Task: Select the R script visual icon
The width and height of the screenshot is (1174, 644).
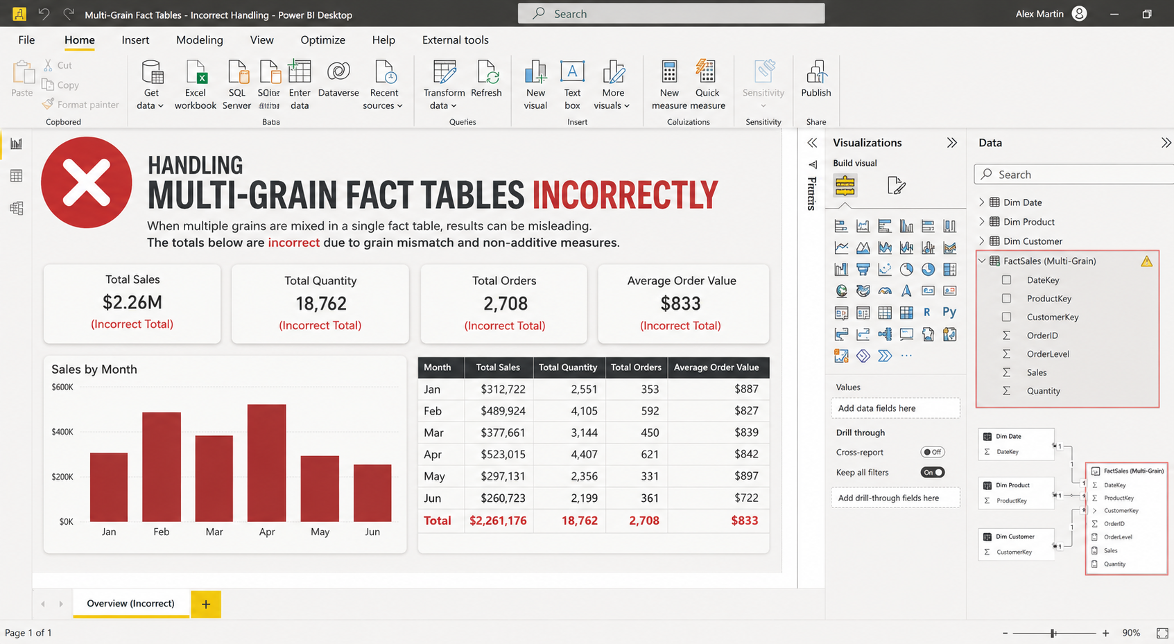Action: [927, 312]
